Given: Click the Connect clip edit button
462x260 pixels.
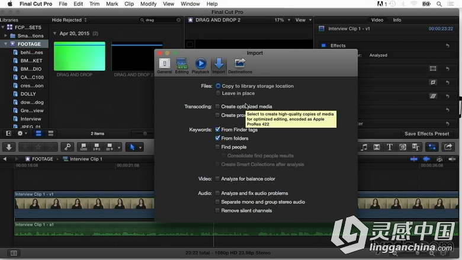Looking at the screenshot, I should (x=84, y=147).
